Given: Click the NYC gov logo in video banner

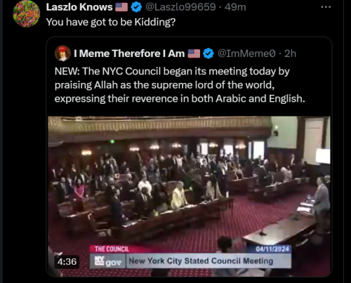Looking at the screenshot, I should [108, 261].
